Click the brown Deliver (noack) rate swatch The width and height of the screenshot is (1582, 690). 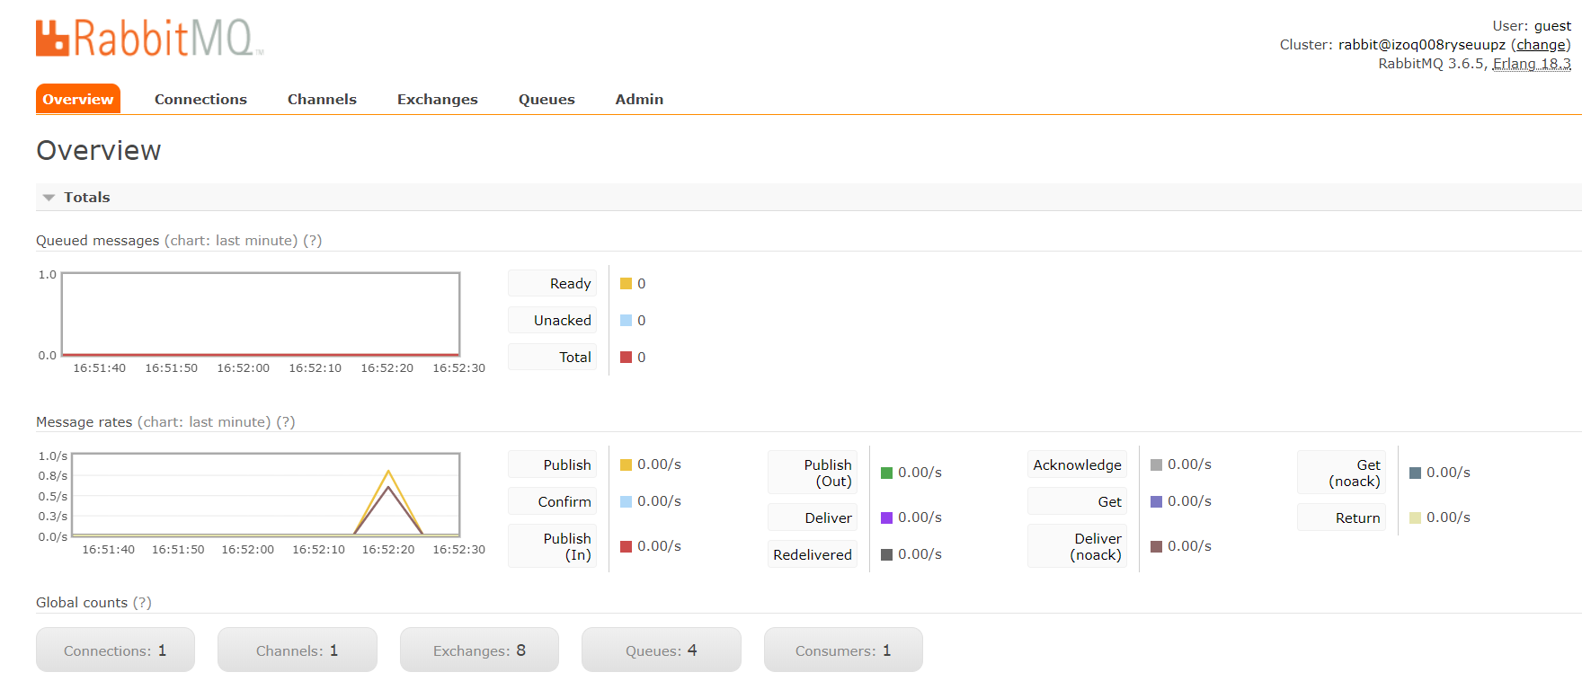pos(1156,546)
